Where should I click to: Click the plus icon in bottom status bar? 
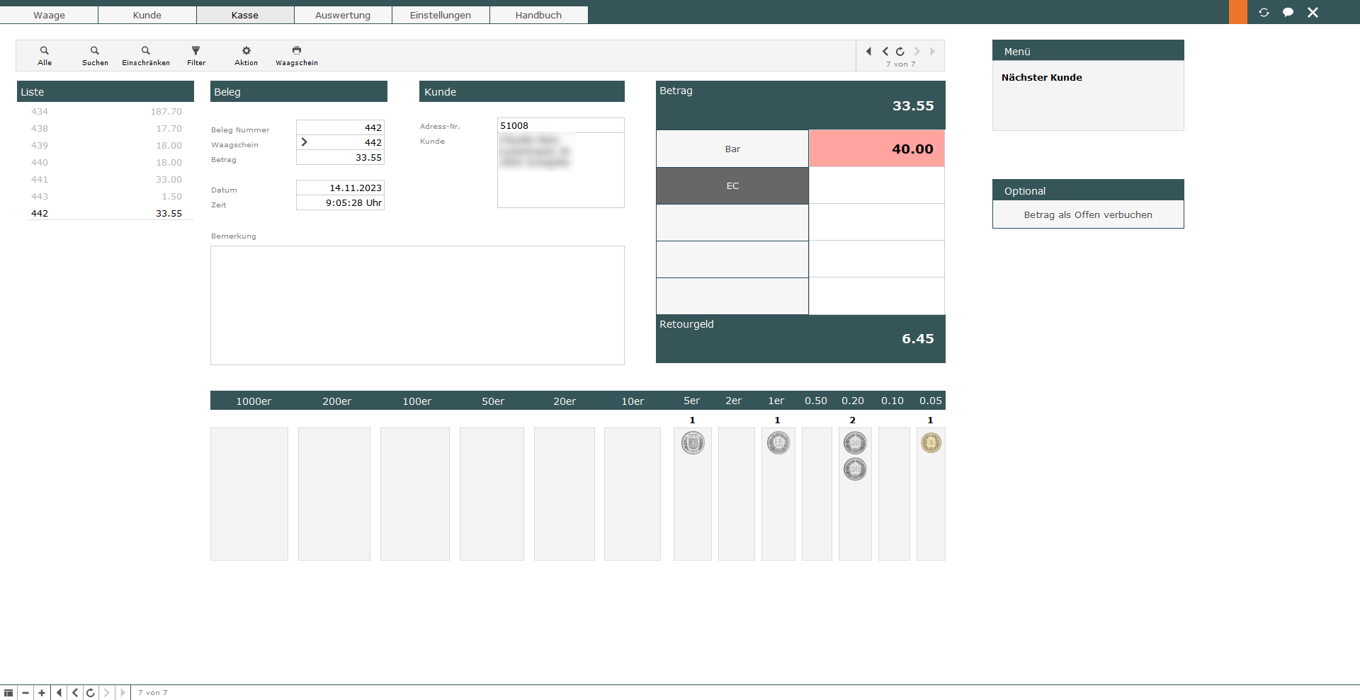pos(42,693)
